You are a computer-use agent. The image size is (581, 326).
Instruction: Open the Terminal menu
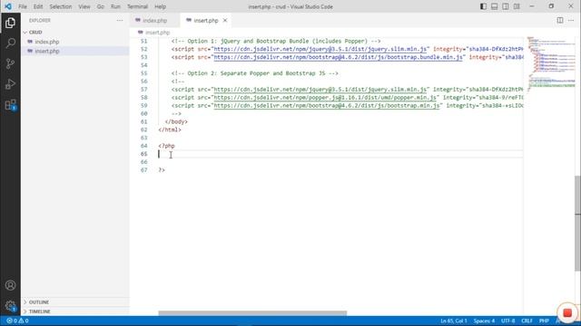coord(137,6)
